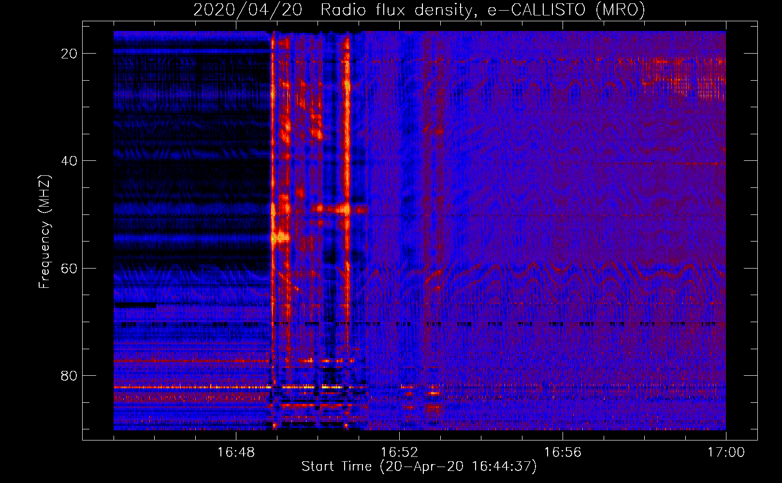This screenshot has height=483, width=782.
Task: Click the 80 frequency tick label
Action: coord(70,375)
